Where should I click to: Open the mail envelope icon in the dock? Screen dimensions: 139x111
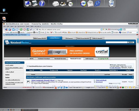(x=90, y=4)
